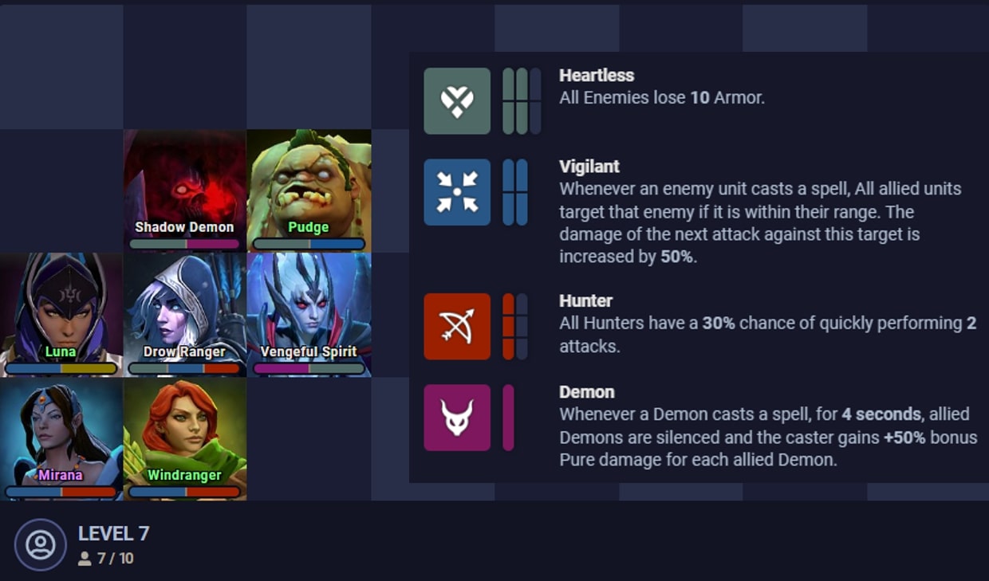Click the Hunter alliance title text
The image size is (989, 581).
click(x=586, y=300)
